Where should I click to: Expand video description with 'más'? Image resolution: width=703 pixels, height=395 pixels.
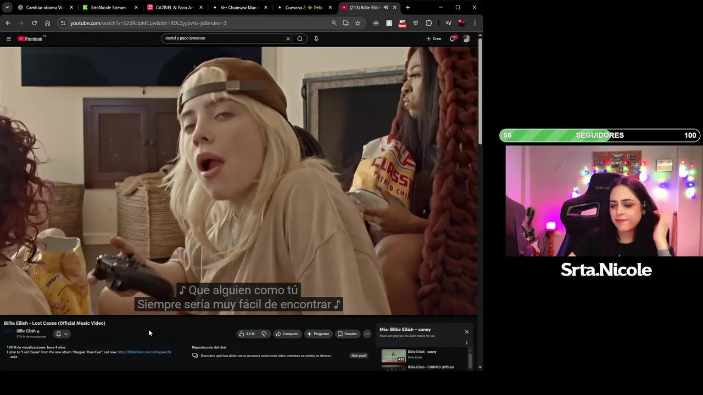pos(13,357)
